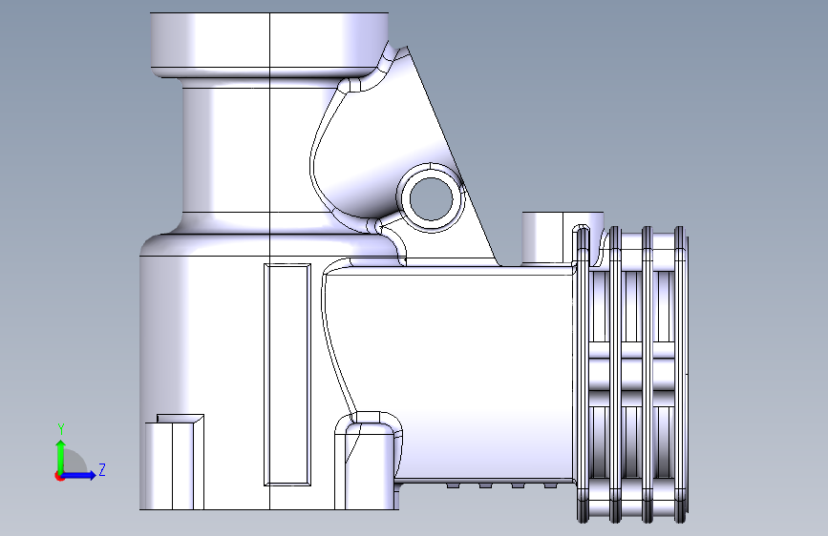
Task: Select the small cylindrical boss above the horizontal pipe
Action: [563, 237]
